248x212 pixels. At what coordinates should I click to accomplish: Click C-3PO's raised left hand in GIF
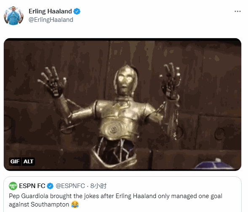coord(171,81)
